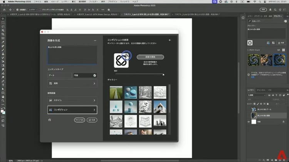The width and height of the screenshot is (289, 162).
Task: Toggle visibility of the white 背景 layer
Action: (249, 121)
